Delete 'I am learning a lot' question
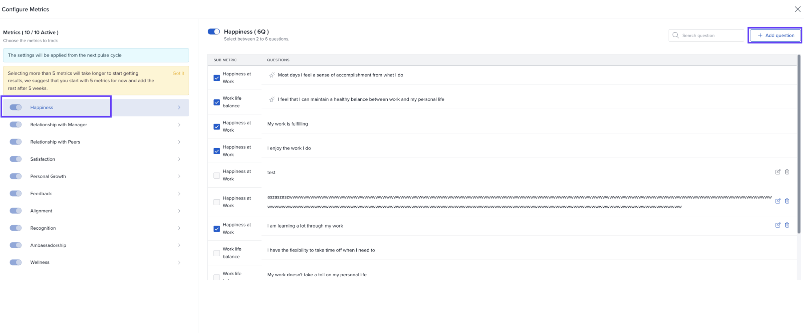The height and width of the screenshot is (333, 804). click(787, 225)
